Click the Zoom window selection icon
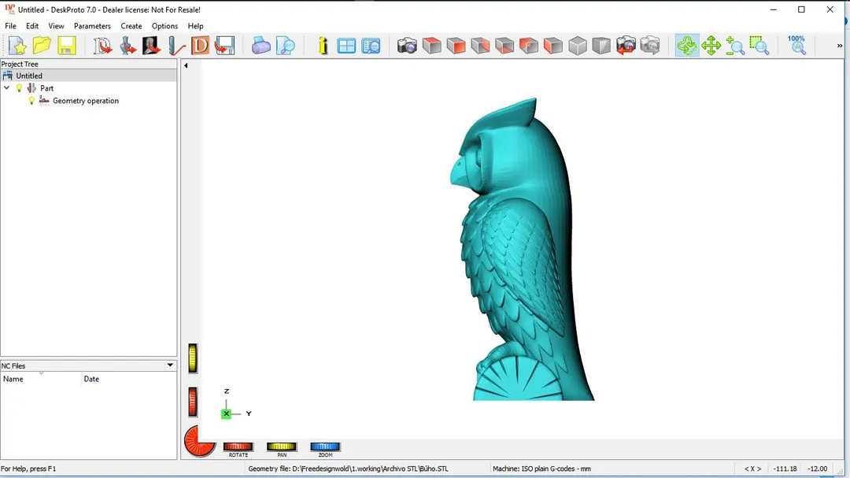Screen dimensions: 850x478 [x=759, y=46]
